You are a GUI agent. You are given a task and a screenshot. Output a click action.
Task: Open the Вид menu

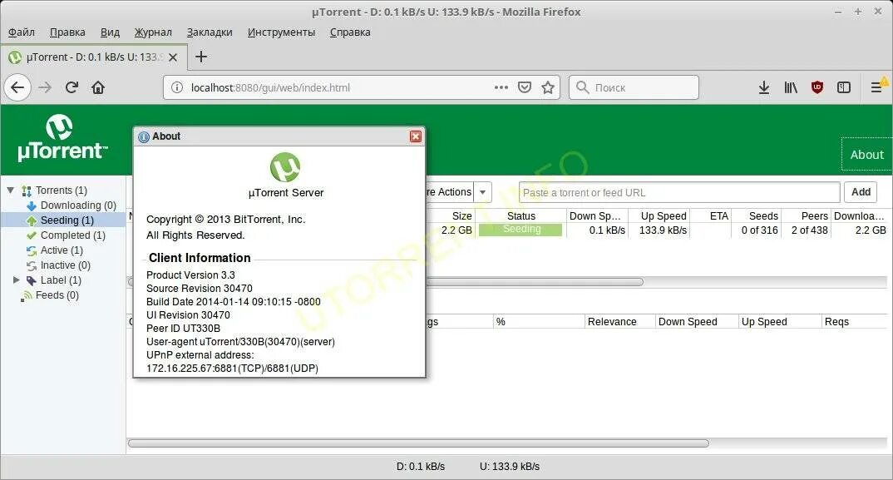coord(110,32)
